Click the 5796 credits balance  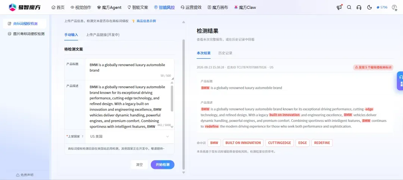(382, 7)
